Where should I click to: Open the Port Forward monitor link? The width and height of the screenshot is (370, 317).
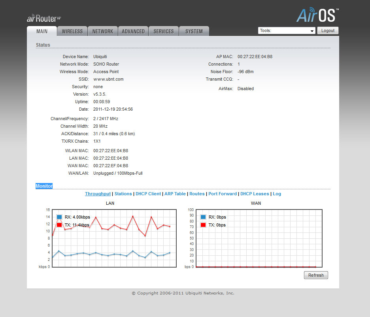[x=223, y=194]
